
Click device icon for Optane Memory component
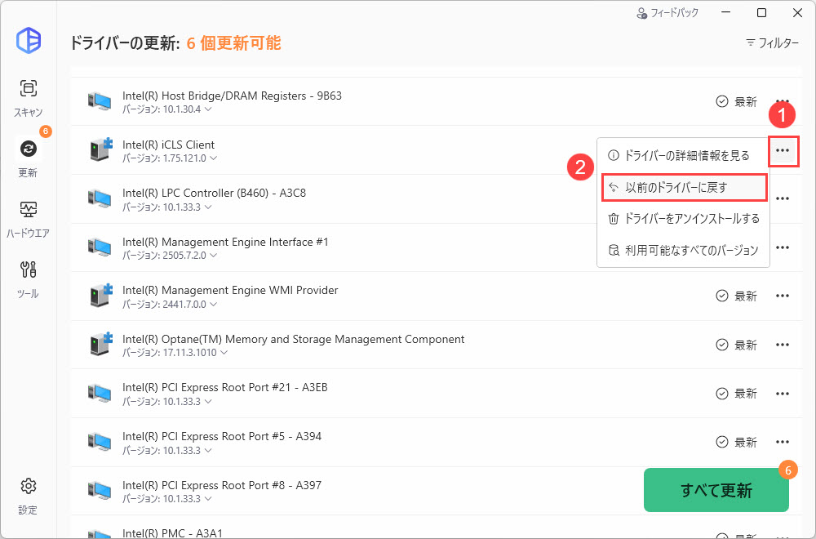100,345
